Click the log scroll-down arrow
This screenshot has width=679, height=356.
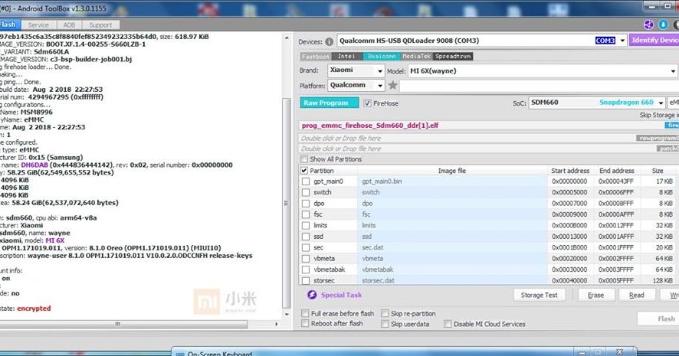[x=287, y=315]
